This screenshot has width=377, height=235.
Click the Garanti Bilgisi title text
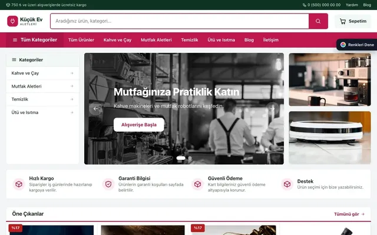134,179
